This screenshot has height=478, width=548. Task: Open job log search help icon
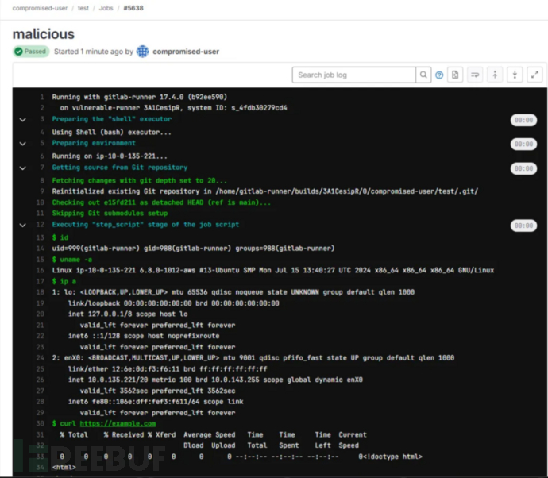(x=439, y=75)
